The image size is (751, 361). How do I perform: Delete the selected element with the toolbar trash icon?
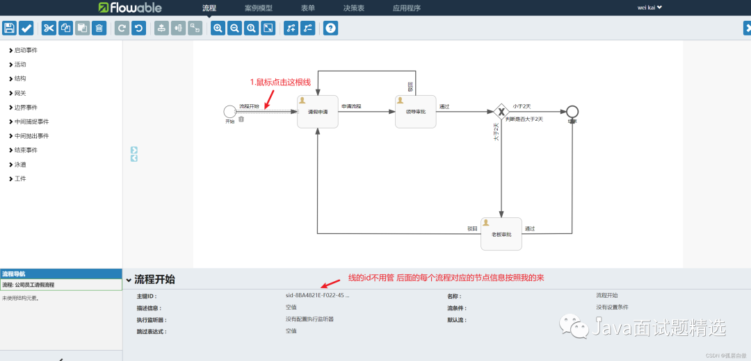click(x=99, y=28)
